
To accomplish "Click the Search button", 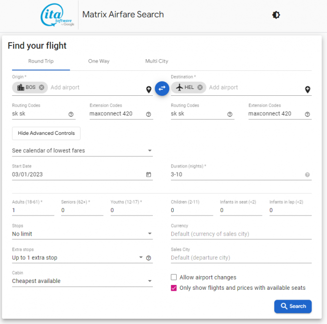I will click(x=293, y=306).
